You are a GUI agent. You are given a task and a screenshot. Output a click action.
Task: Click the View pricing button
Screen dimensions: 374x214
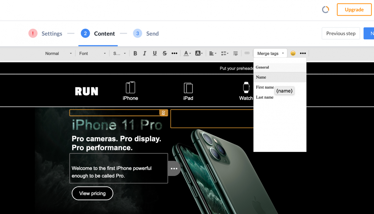[92, 193]
